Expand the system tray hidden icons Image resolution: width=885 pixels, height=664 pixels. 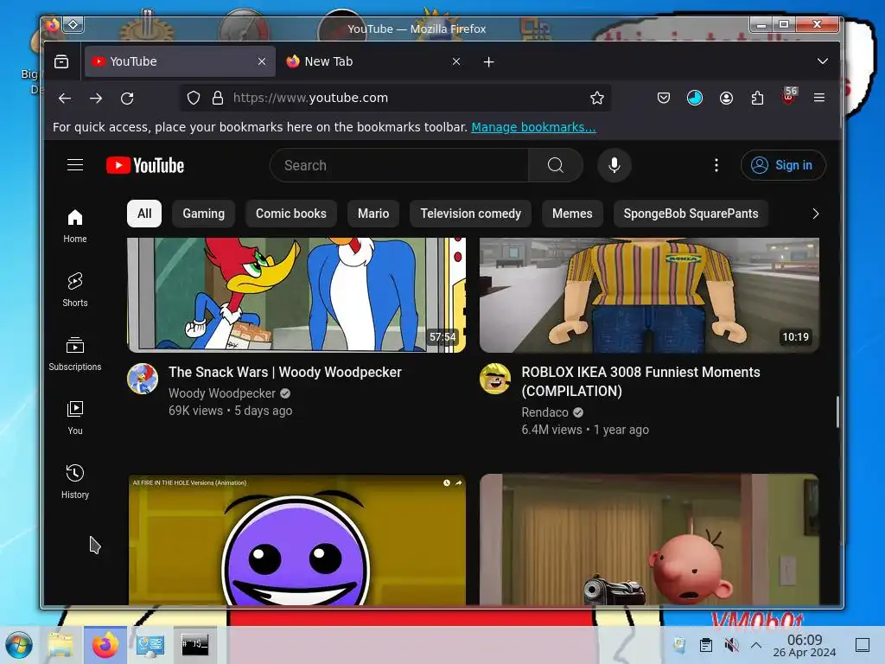point(756,645)
